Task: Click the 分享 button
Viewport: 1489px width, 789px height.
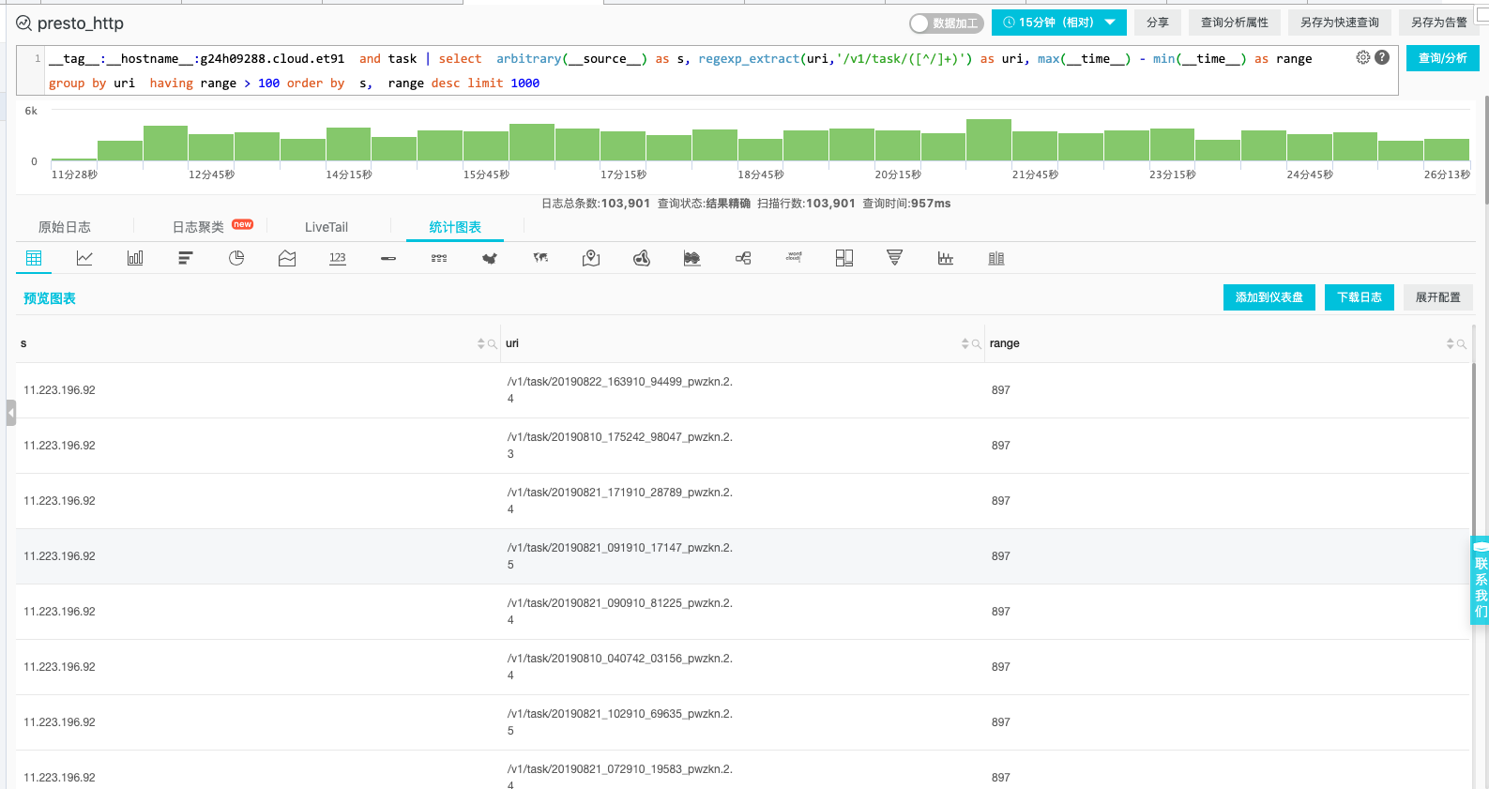Action: (x=1158, y=23)
